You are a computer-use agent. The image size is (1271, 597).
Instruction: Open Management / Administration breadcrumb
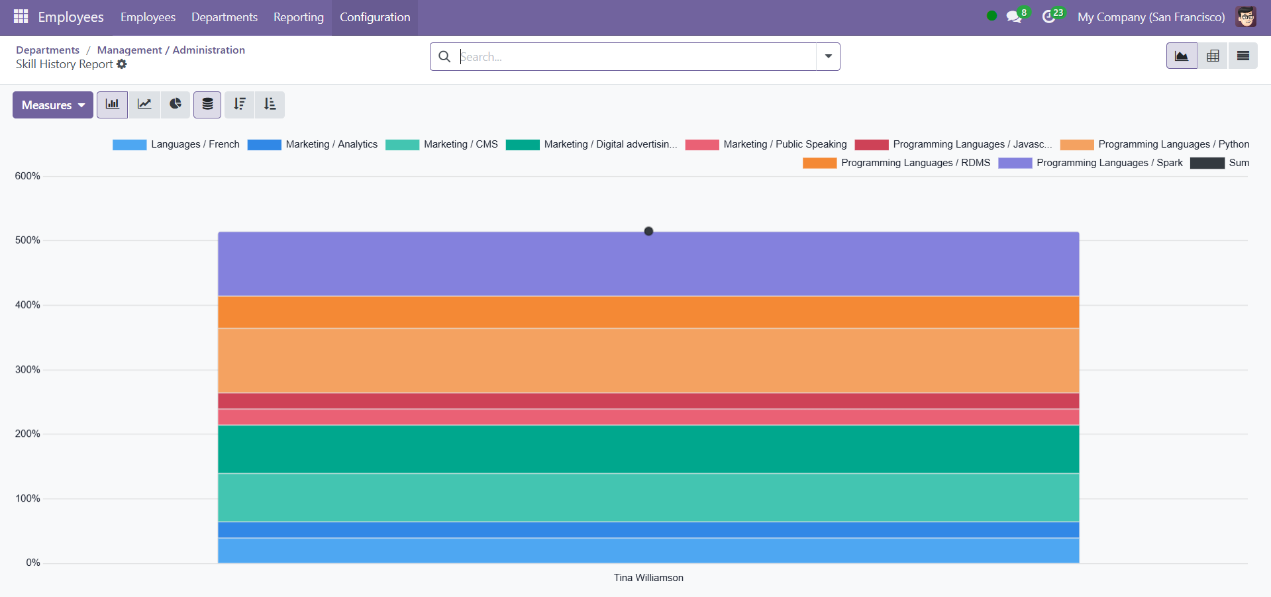(171, 50)
